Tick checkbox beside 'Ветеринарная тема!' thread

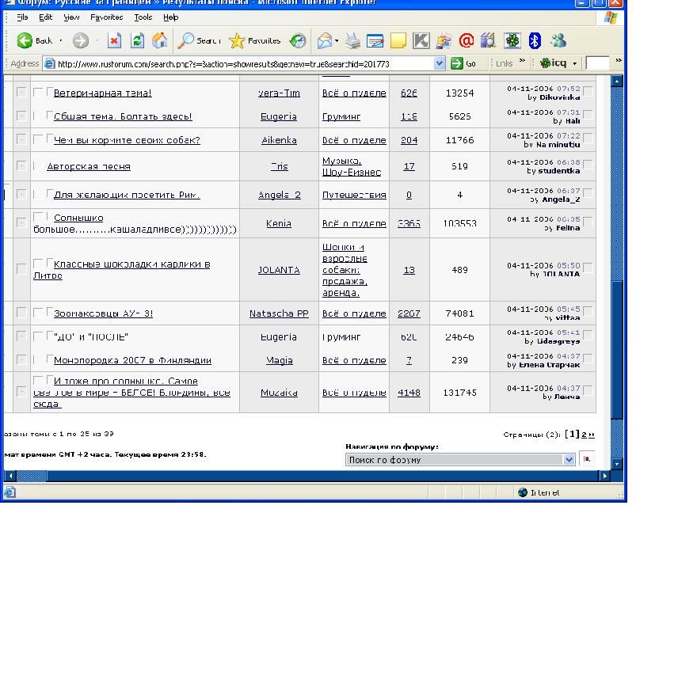38,93
